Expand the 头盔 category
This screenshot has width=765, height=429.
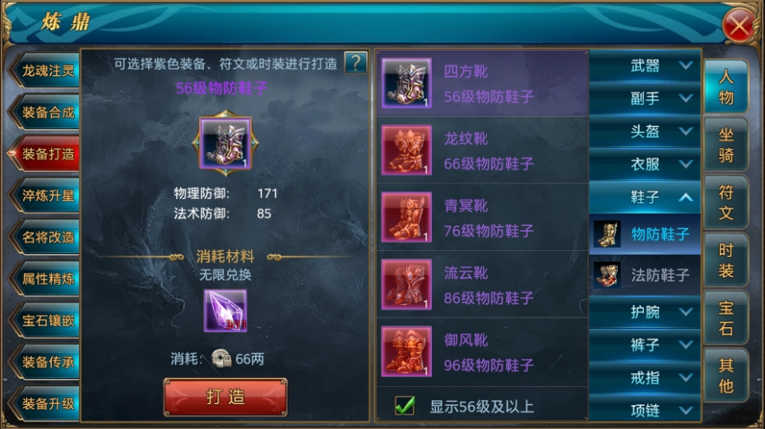pos(645,131)
